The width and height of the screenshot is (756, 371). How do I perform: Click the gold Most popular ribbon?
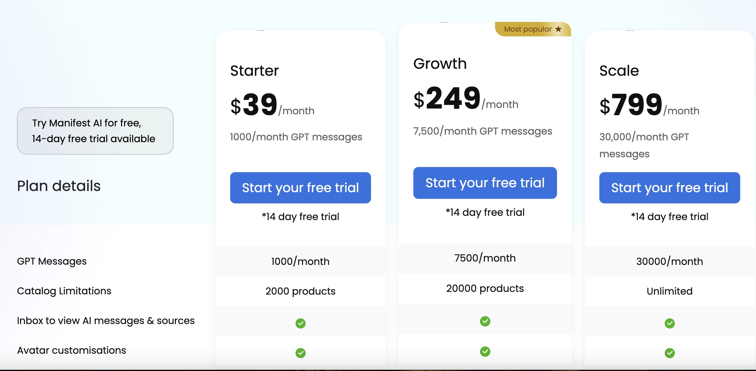coord(533,29)
